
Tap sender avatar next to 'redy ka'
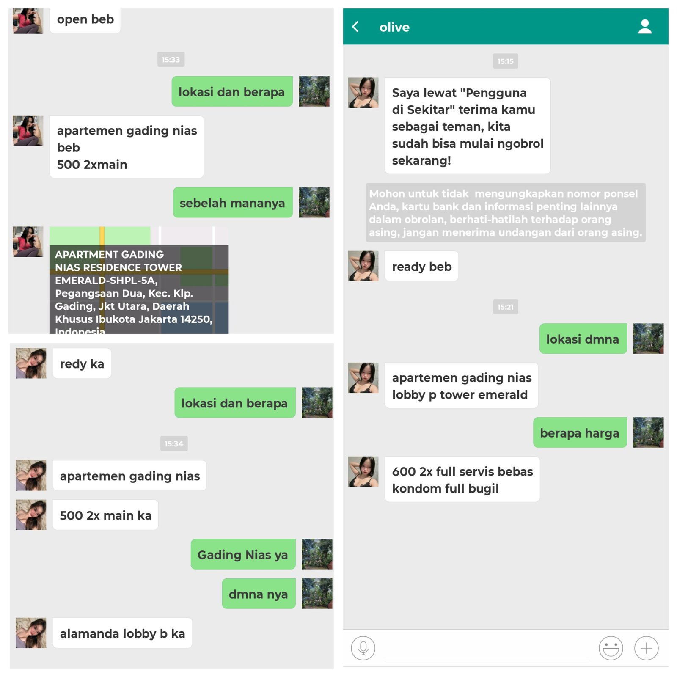tap(31, 363)
